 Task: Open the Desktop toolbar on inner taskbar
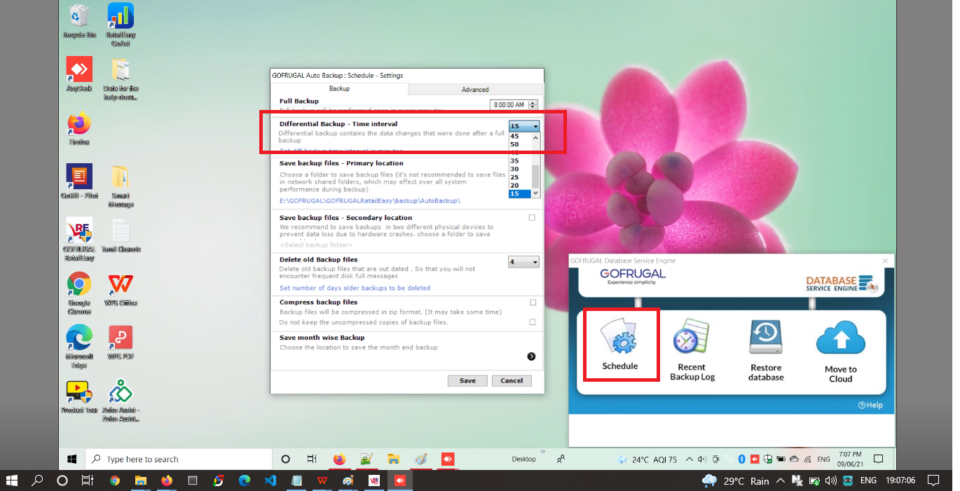(523, 459)
